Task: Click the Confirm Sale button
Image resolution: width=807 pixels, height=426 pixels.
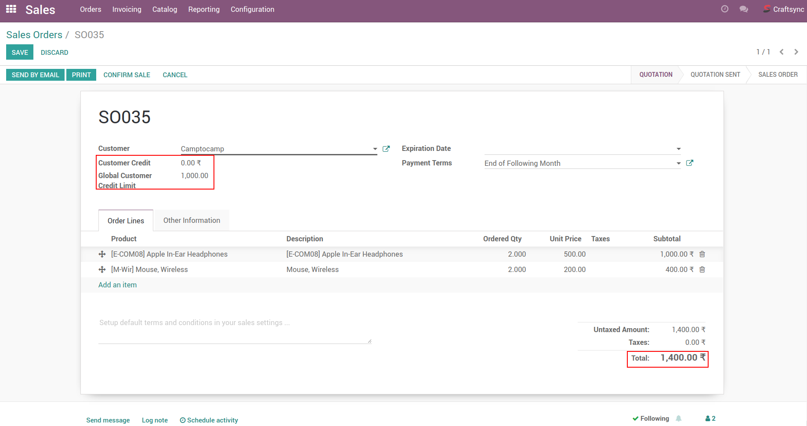Action: point(127,75)
